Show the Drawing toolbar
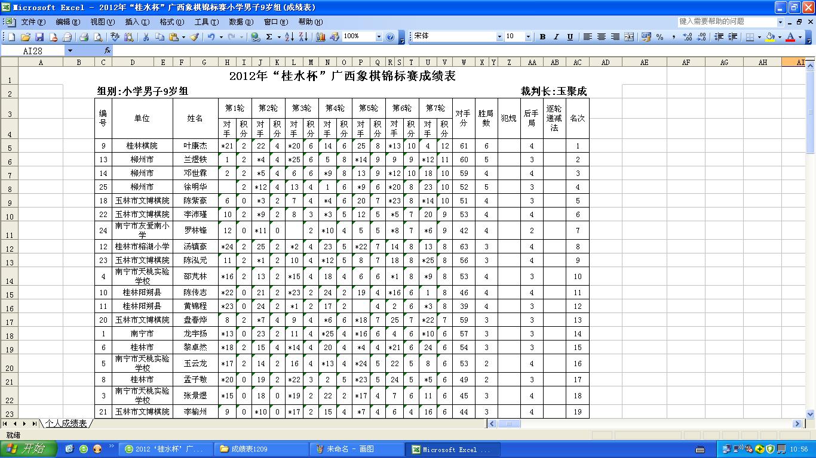This screenshot has width=816, height=458. 335,36
